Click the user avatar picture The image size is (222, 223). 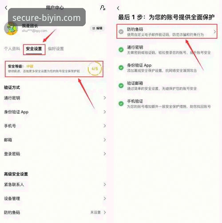(11, 28)
